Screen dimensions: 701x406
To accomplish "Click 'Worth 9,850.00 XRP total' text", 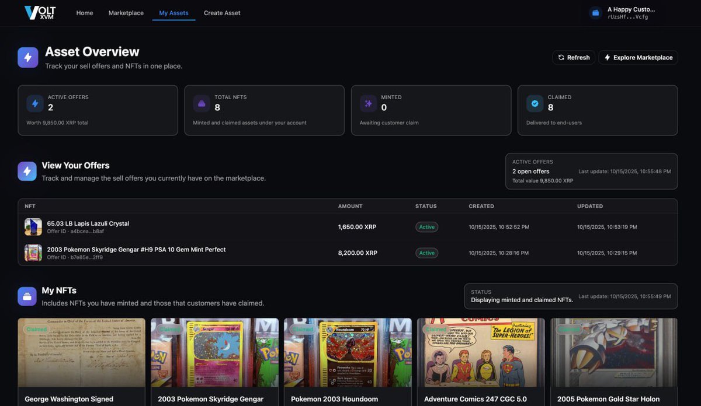I will tap(57, 123).
